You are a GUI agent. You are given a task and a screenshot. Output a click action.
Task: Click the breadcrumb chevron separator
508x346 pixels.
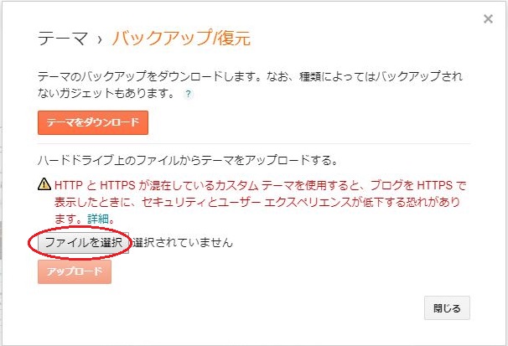(x=100, y=39)
